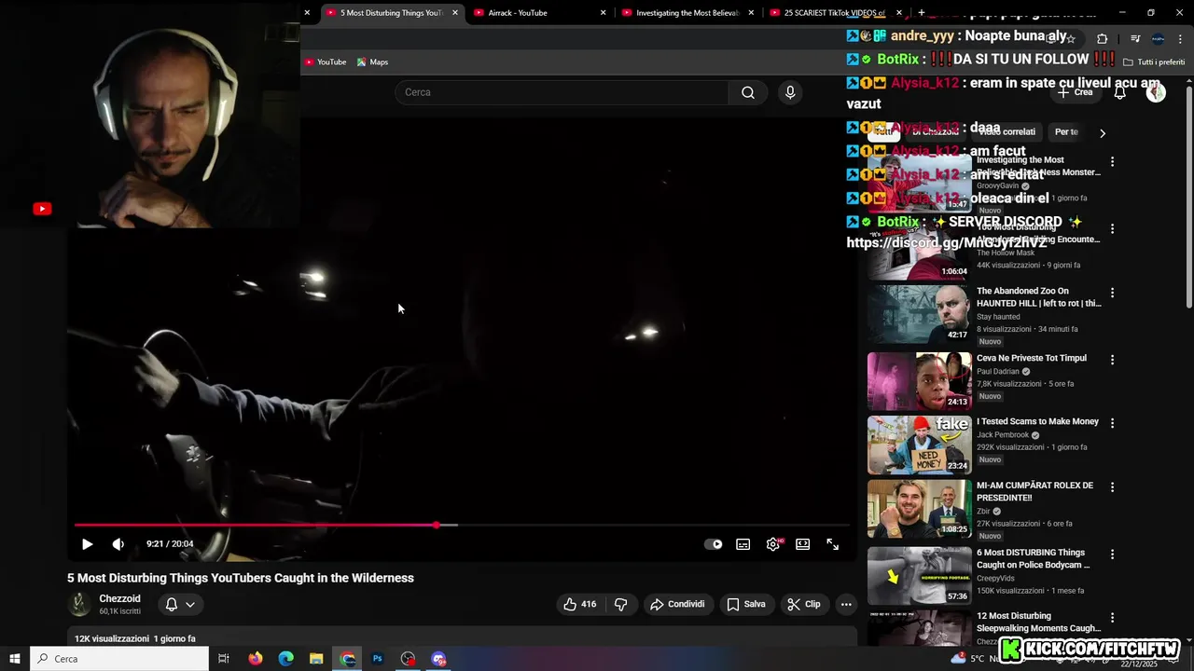Open the Chezzoid channel avatar
1194x671 pixels.
click(80, 604)
